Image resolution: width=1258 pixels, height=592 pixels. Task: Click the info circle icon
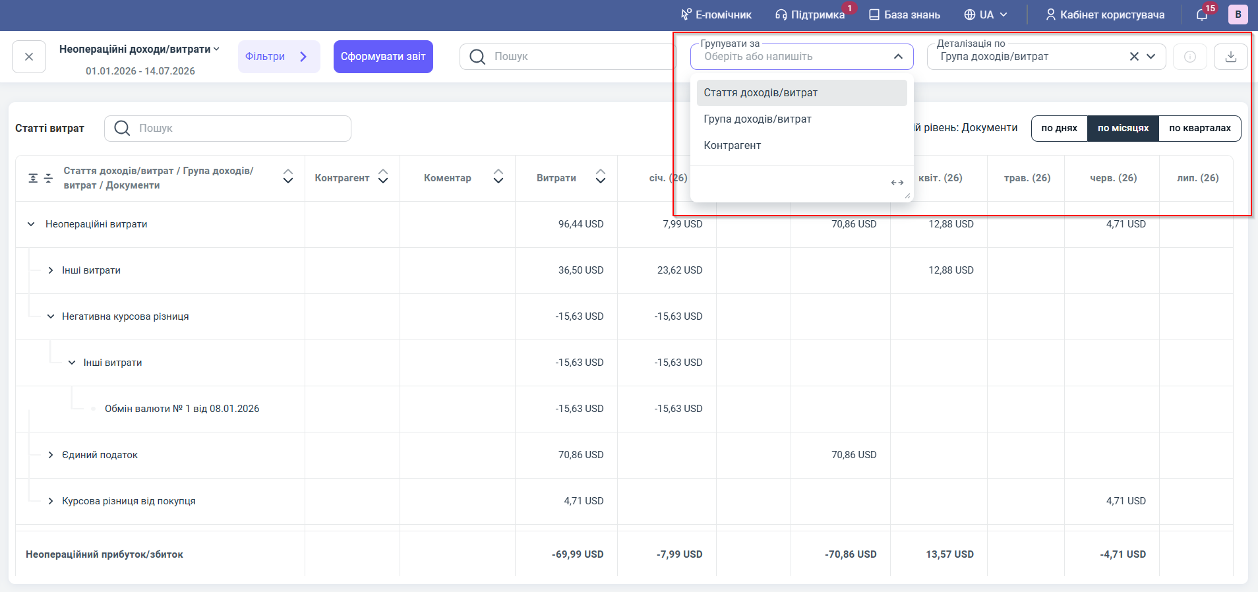tap(1190, 57)
